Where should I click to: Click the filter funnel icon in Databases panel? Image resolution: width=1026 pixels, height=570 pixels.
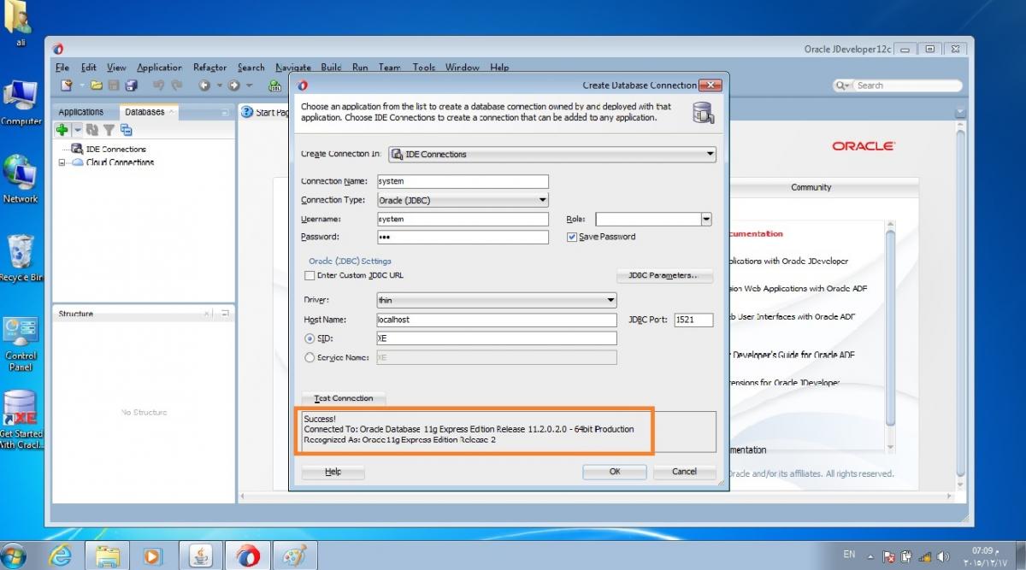pyautogui.click(x=109, y=130)
